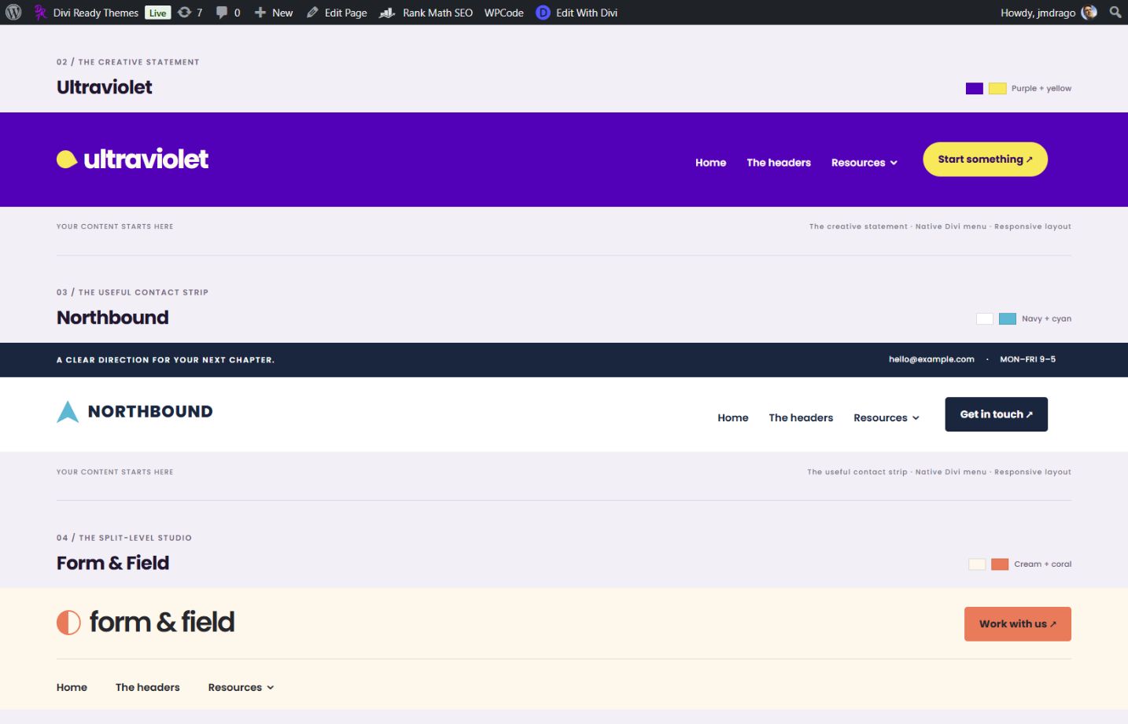Click the Work with us button

tap(1018, 624)
